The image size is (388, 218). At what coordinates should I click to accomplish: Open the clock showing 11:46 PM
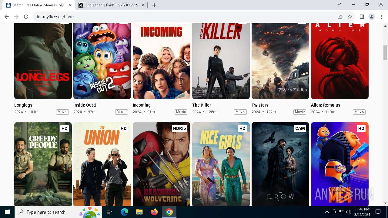[362, 212]
